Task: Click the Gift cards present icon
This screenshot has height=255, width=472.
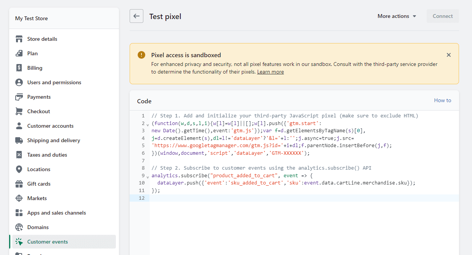Action: pyautogui.click(x=19, y=184)
